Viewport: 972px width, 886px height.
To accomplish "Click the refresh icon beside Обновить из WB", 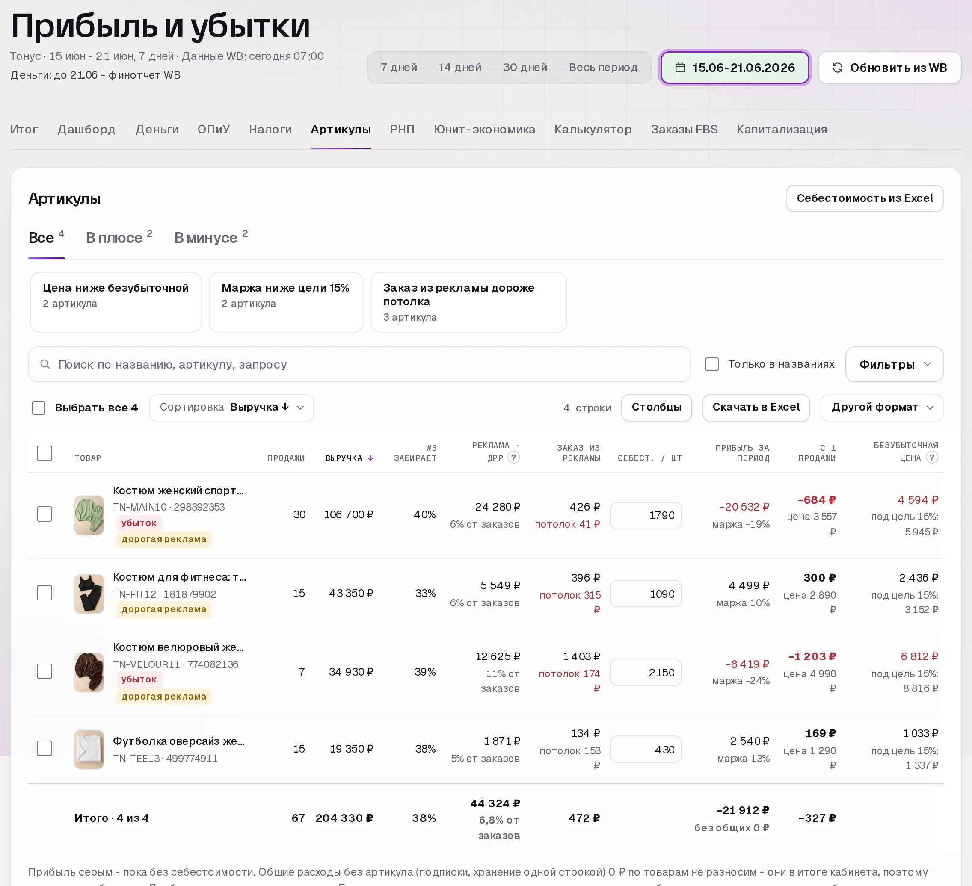I will [x=838, y=68].
